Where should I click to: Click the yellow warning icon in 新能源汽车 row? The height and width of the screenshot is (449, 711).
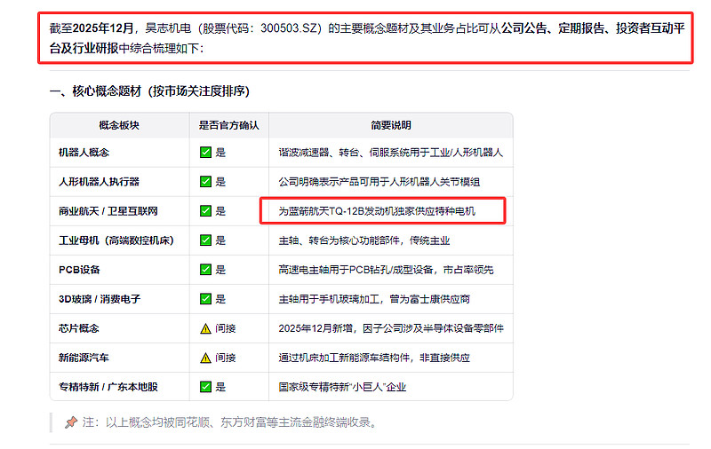(x=205, y=358)
